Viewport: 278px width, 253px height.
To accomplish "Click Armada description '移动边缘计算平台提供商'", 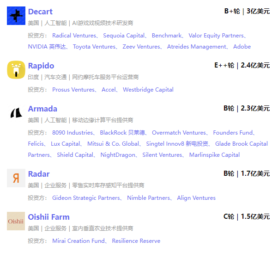I will (103, 120).
